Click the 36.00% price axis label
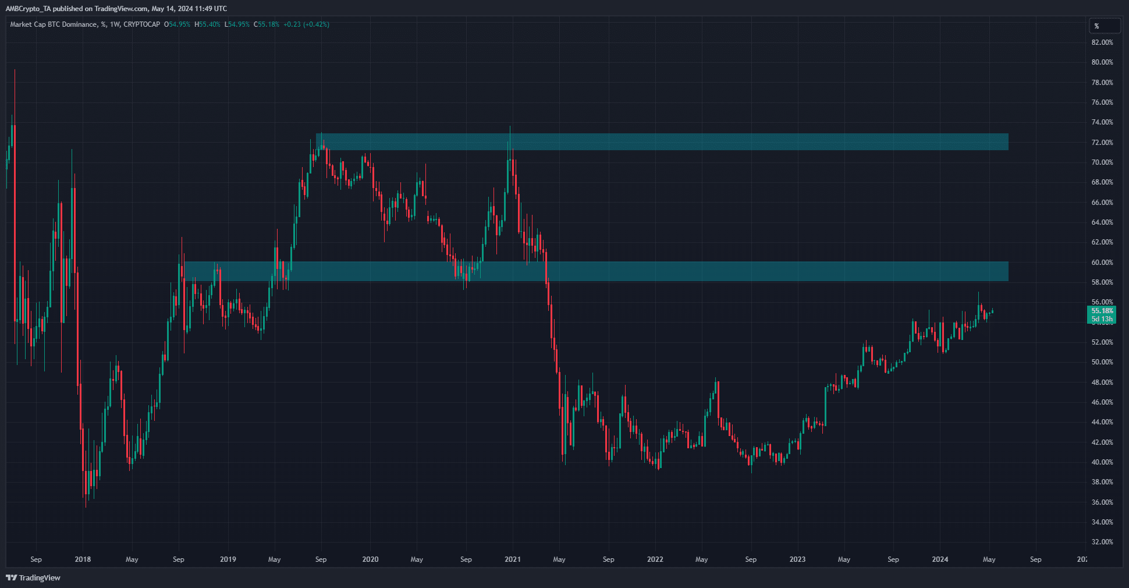This screenshot has height=588, width=1129. [x=1102, y=502]
